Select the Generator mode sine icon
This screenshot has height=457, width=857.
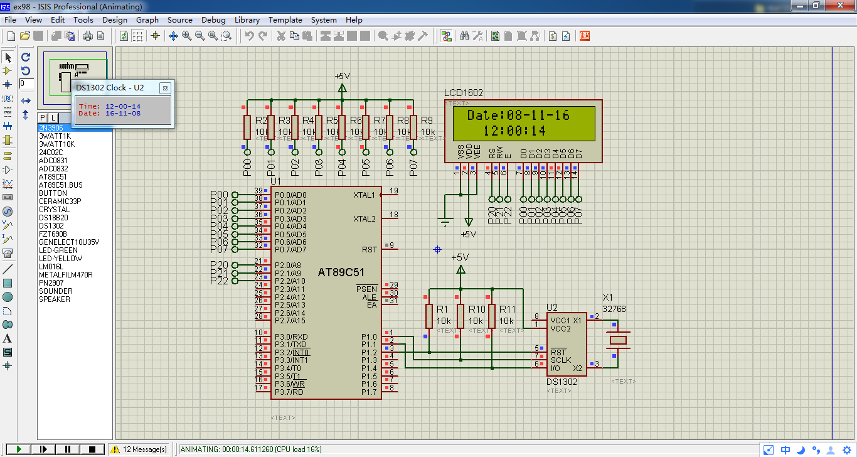pos(8,212)
